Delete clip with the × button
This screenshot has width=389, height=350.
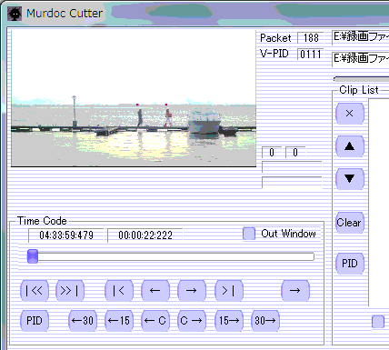[350, 114]
